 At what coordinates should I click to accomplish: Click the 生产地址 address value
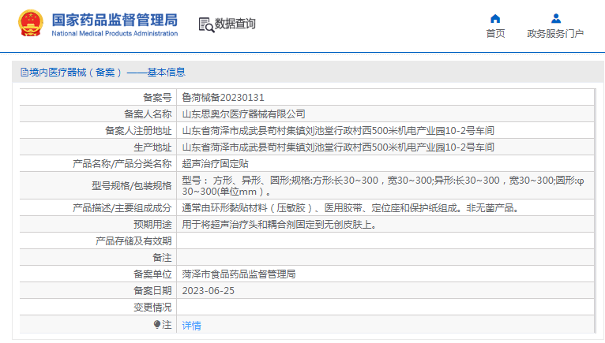coord(338,147)
